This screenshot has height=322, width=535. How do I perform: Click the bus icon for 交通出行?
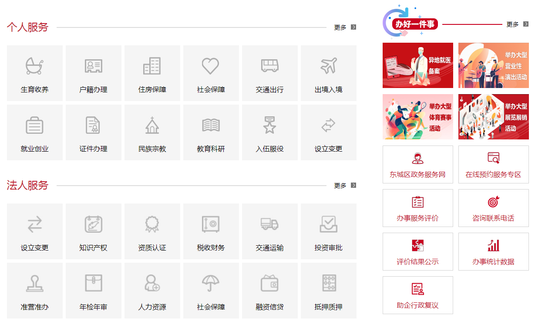pyautogui.click(x=269, y=66)
